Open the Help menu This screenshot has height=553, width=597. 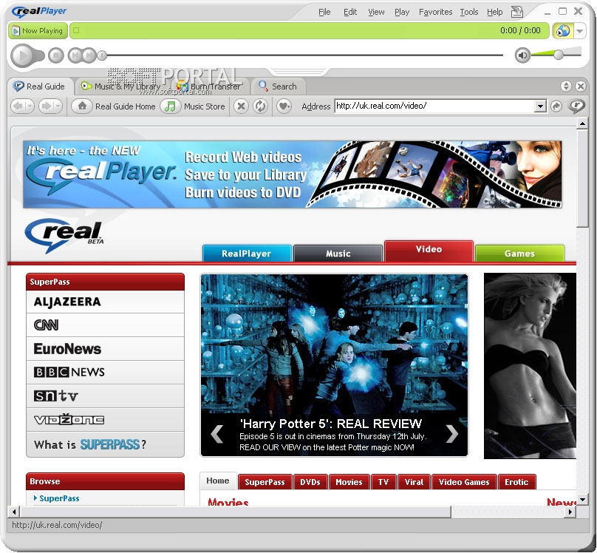click(x=494, y=12)
